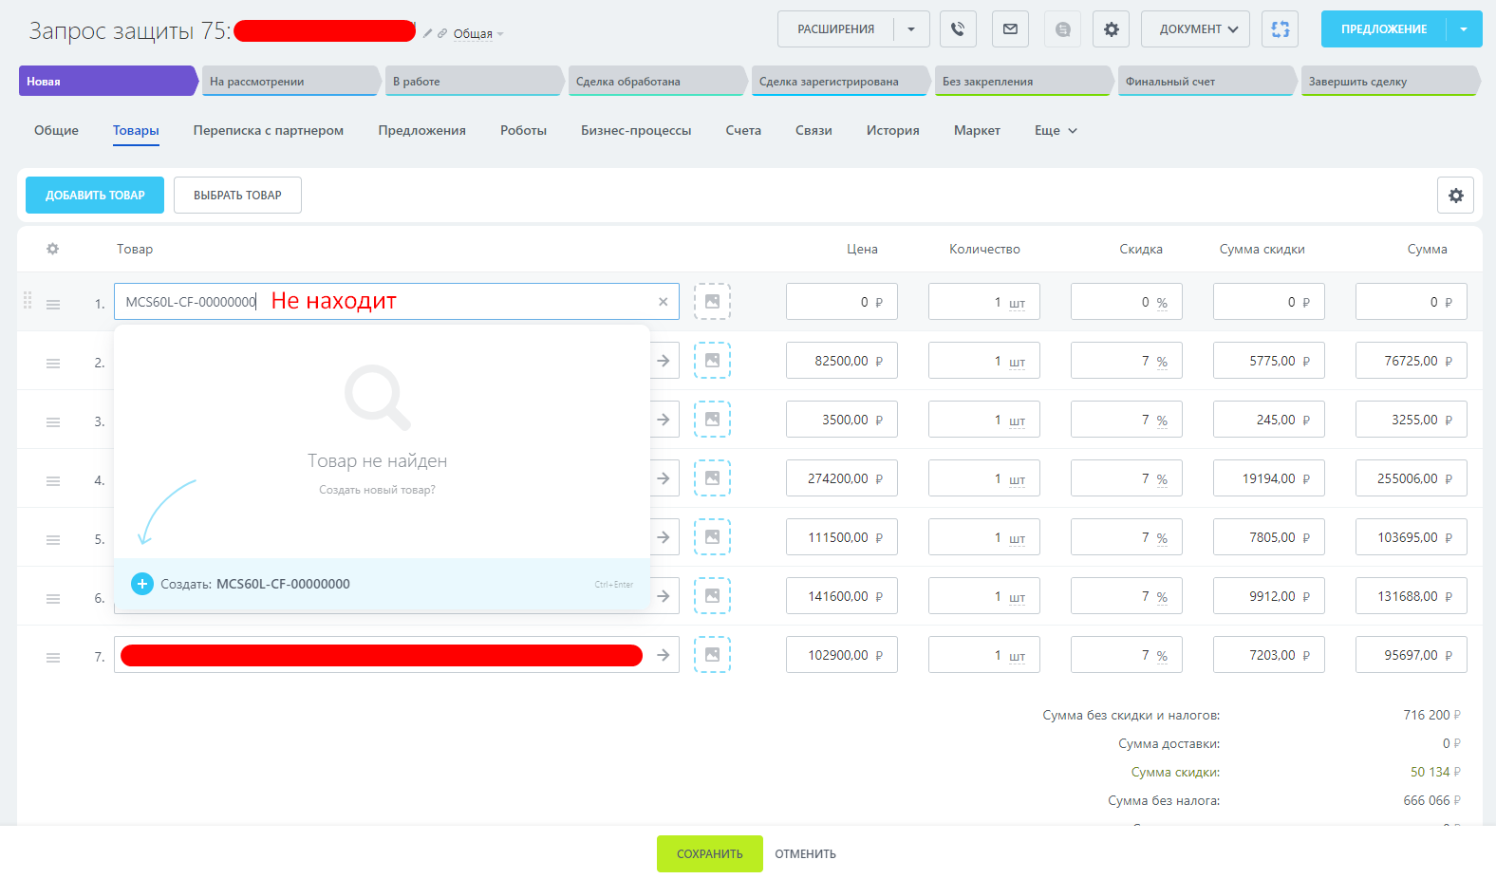Click the Добавить товар button

95,196
